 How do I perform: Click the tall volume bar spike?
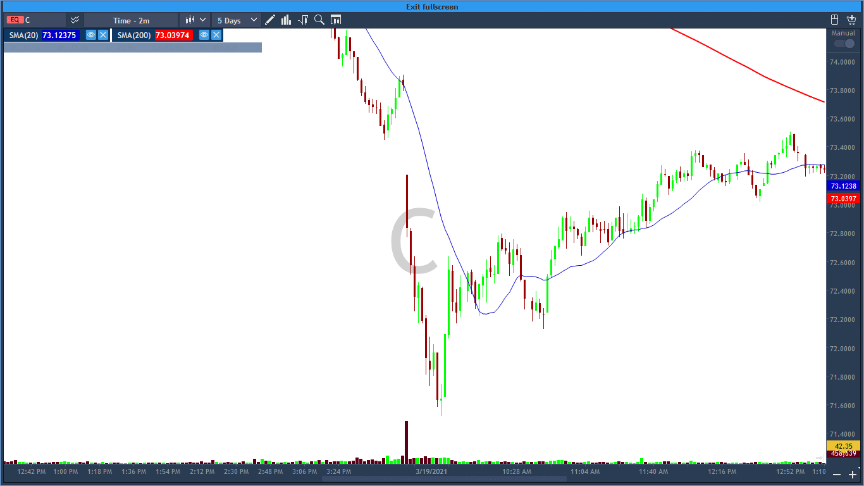[406, 442]
